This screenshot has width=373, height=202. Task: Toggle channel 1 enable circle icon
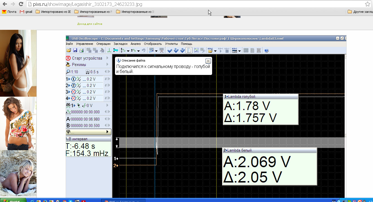73,79
